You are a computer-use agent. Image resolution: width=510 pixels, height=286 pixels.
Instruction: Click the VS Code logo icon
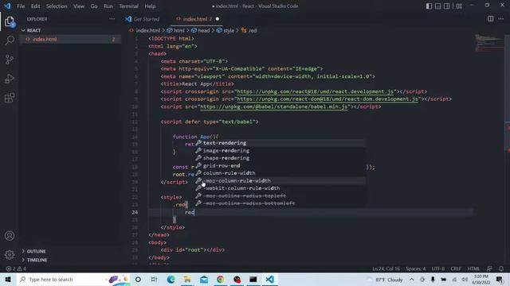tap(7, 6)
